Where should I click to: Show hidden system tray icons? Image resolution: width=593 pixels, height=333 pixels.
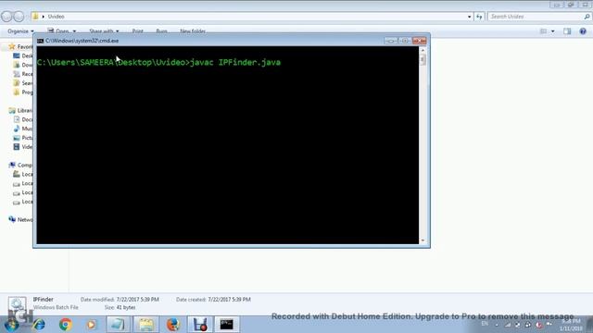point(497,325)
